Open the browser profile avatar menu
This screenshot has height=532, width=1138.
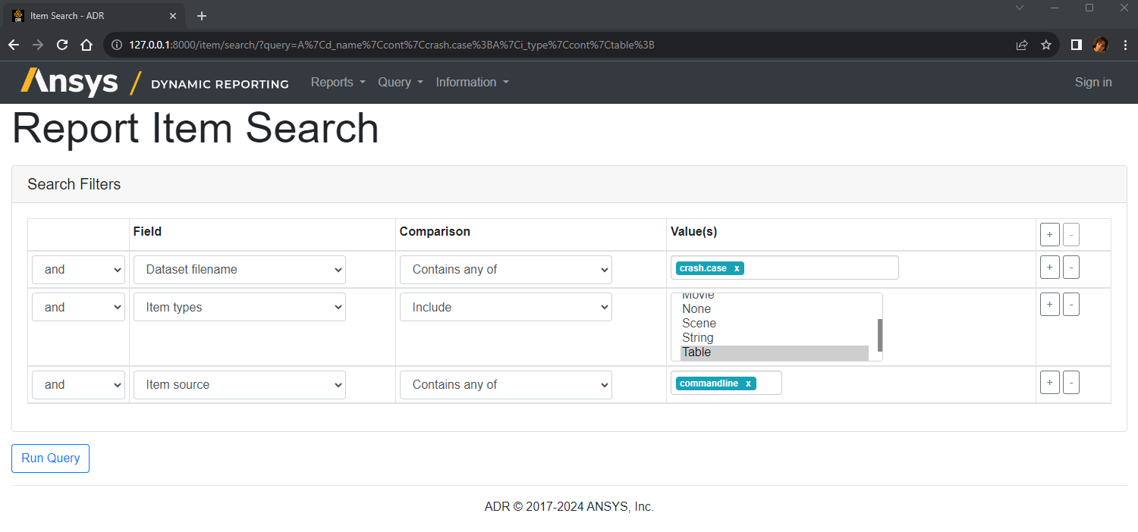[1099, 45]
